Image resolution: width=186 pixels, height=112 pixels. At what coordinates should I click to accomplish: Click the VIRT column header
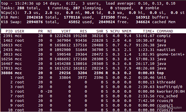[x=66, y=31]
